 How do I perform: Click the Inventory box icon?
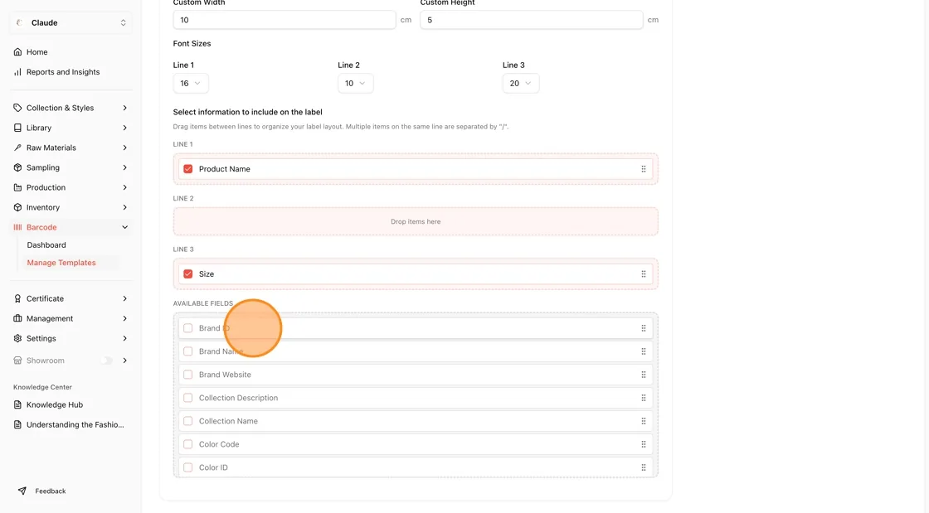click(17, 208)
